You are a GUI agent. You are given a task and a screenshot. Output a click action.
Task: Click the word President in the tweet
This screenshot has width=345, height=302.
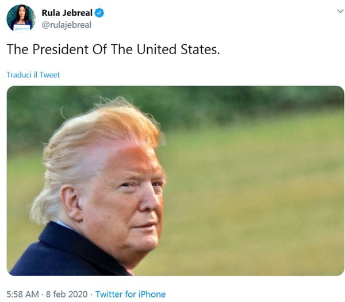(60, 49)
